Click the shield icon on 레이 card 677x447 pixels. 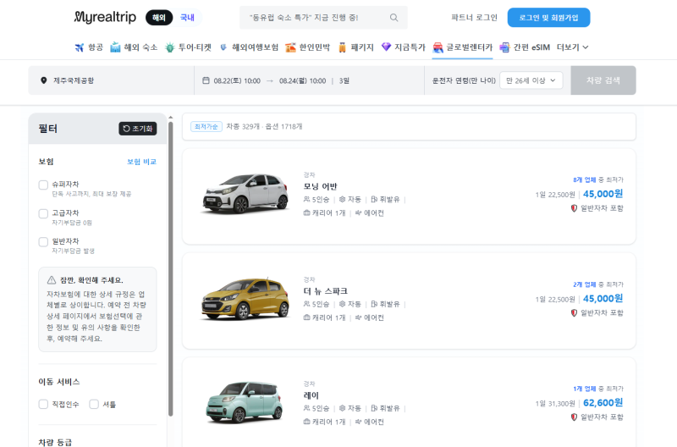[x=574, y=417]
